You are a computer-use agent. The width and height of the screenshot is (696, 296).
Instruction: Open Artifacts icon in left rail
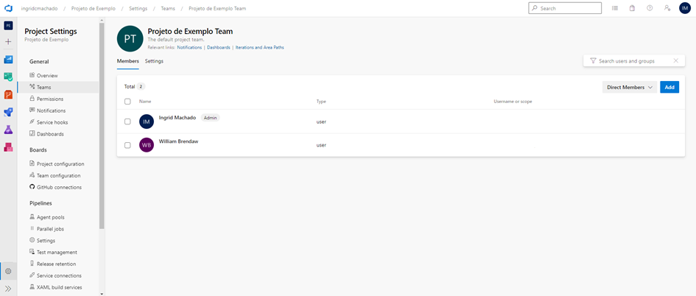tap(8, 147)
